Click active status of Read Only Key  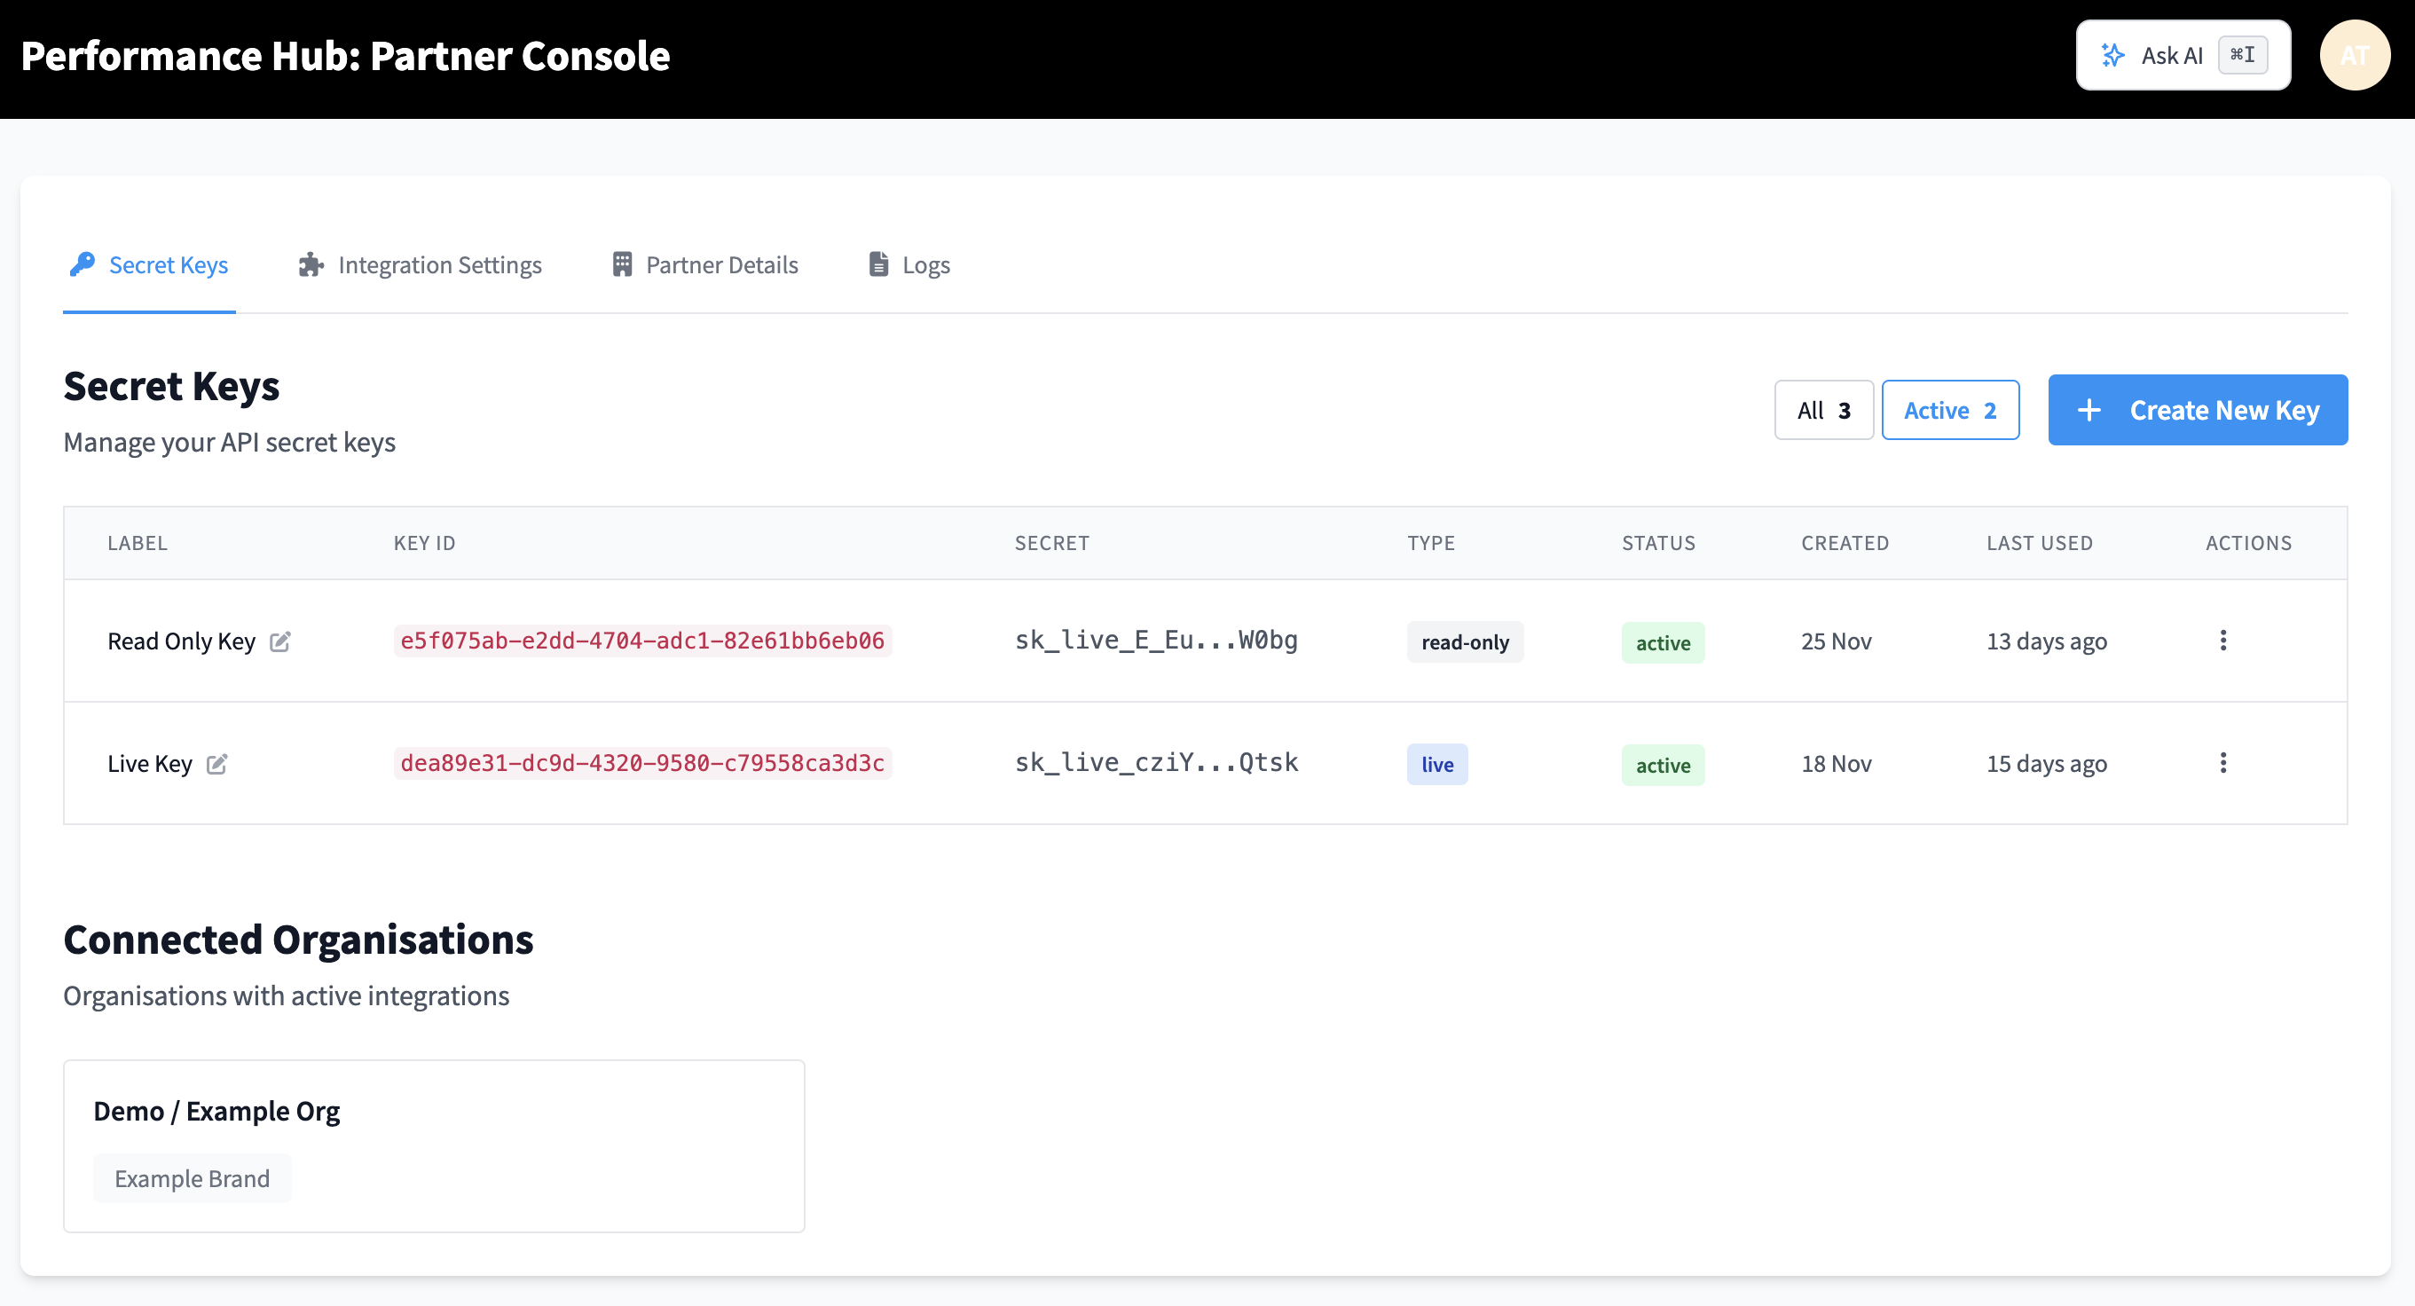point(1662,643)
